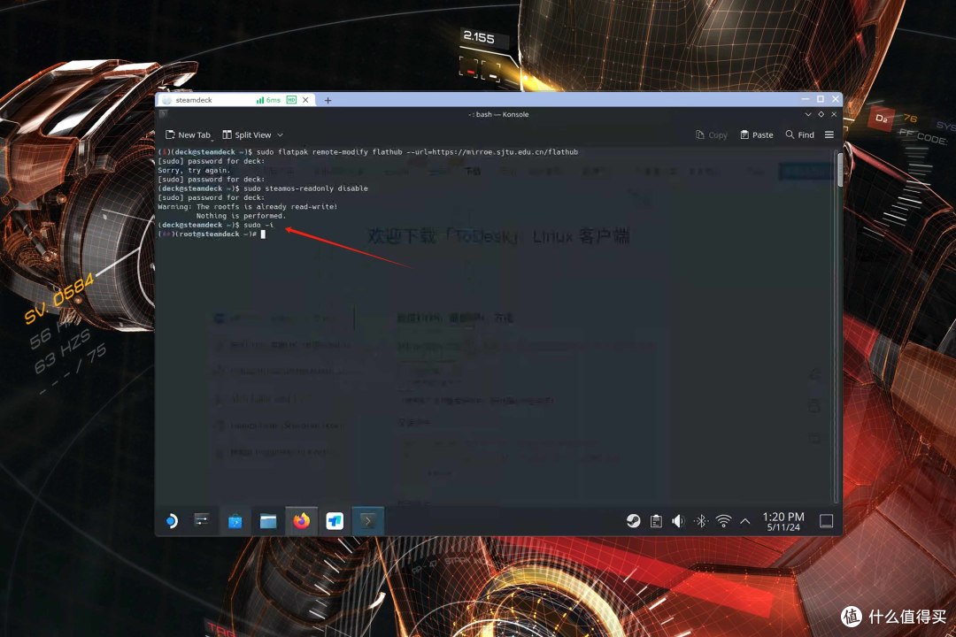The width and height of the screenshot is (956, 637).
Task: Click the 'sudo -i' command text
Action: pyautogui.click(x=258, y=225)
